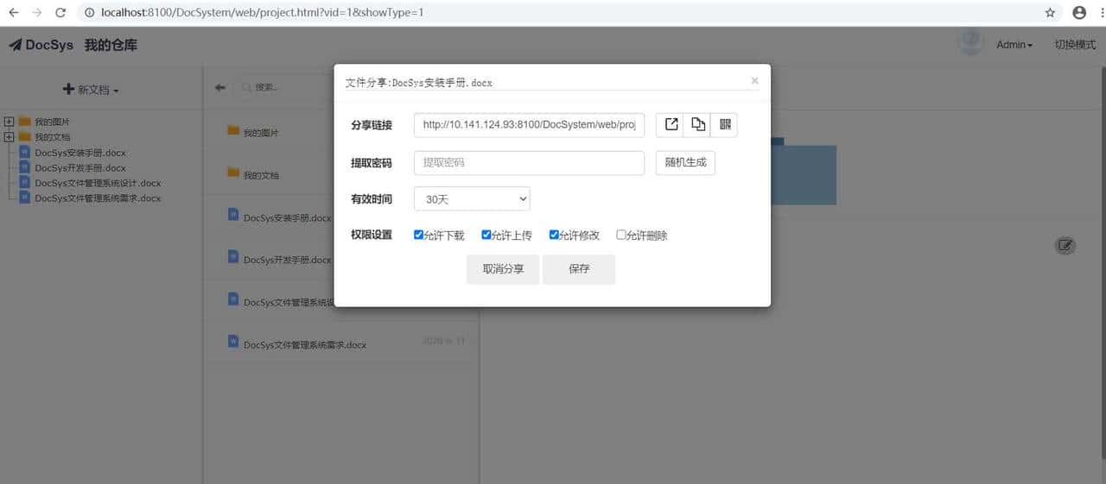
Task: Select 我的文档 in tree
Action: [x=52, y=137]
